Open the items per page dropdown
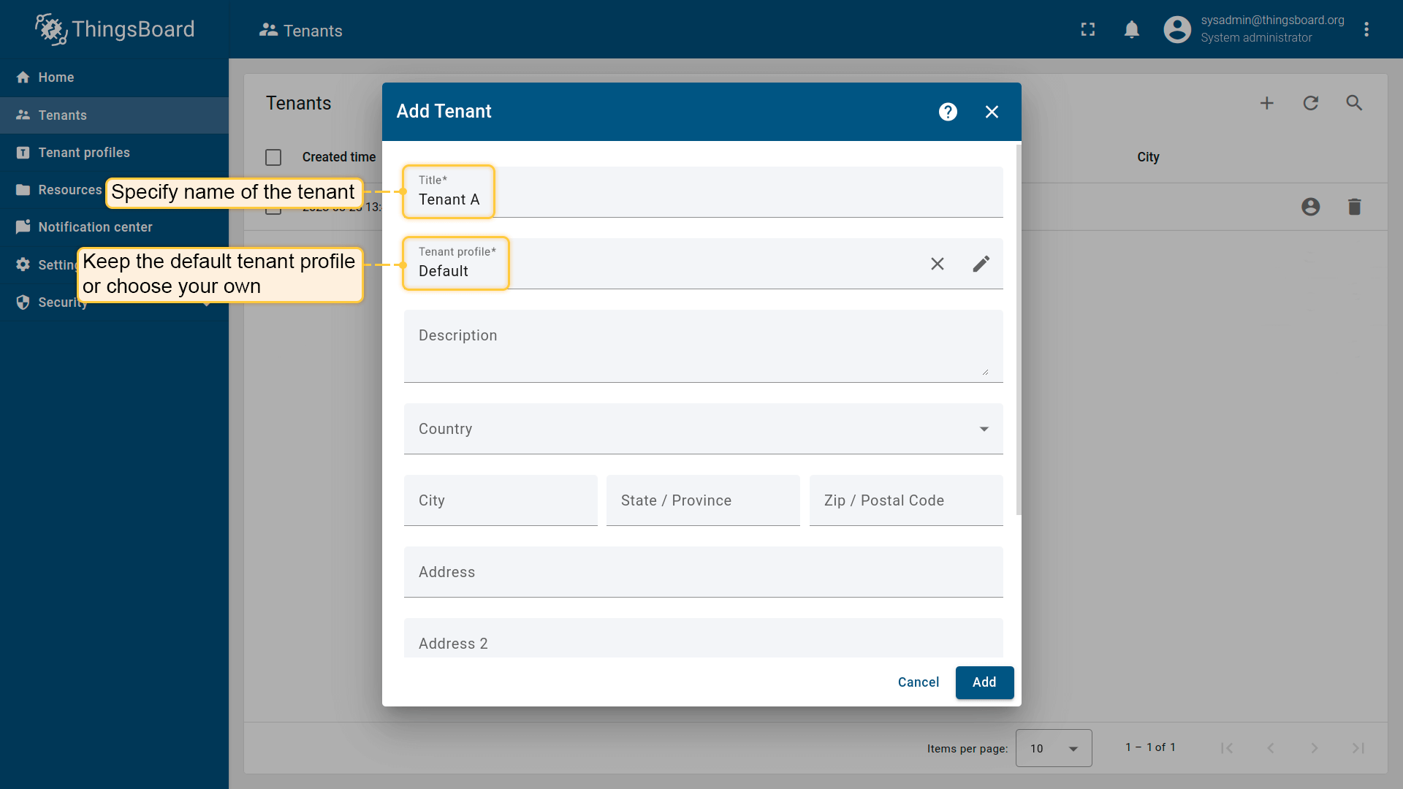 [x=1053, y=748]
